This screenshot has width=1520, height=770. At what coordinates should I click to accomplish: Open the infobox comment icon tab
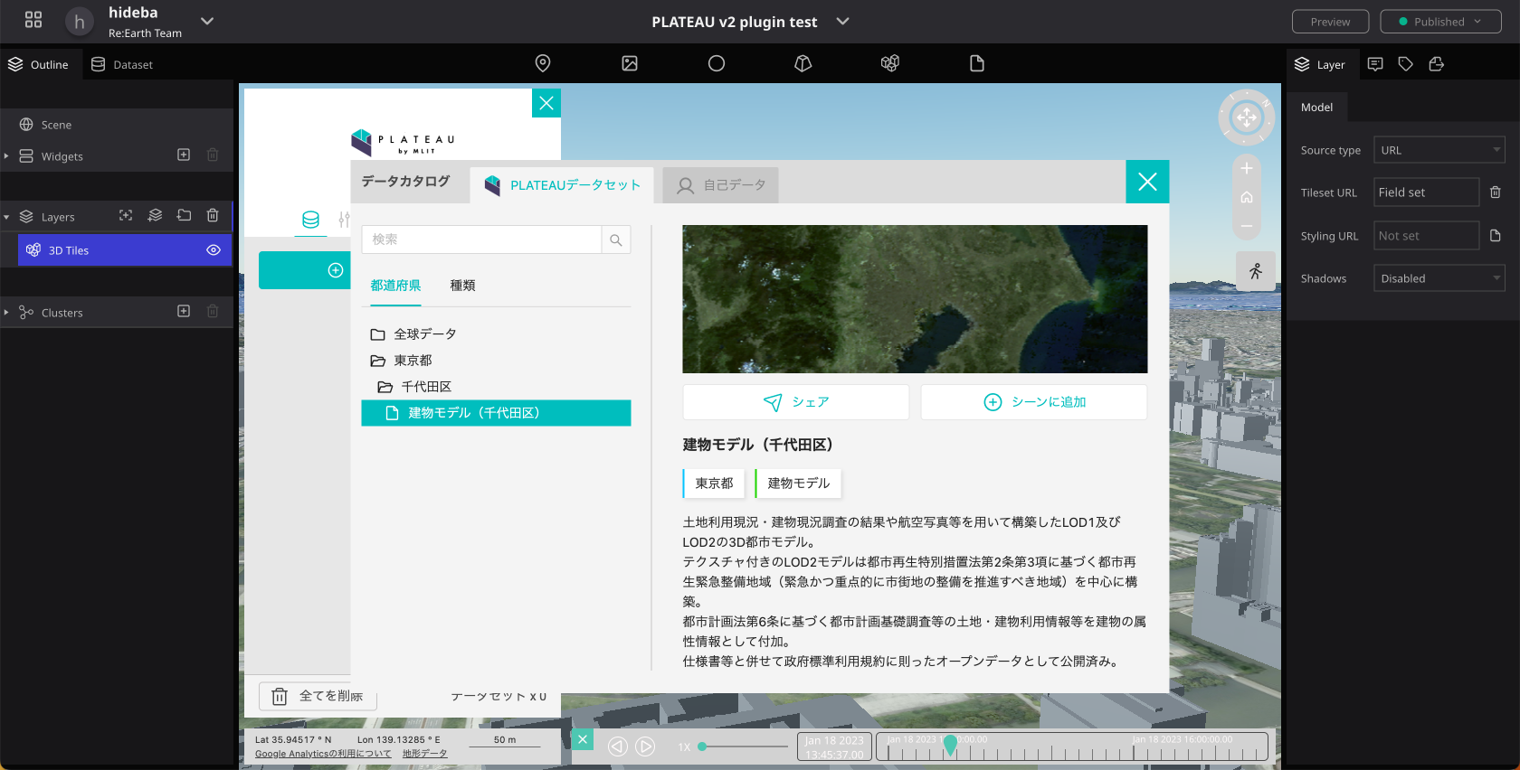point(1375,64)
